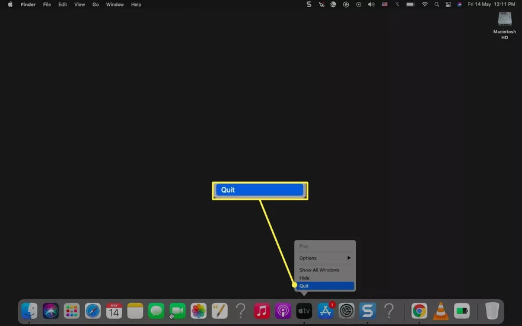Open VLC media player from Dock
The image size is (522, 326).
tap(441, 311)
